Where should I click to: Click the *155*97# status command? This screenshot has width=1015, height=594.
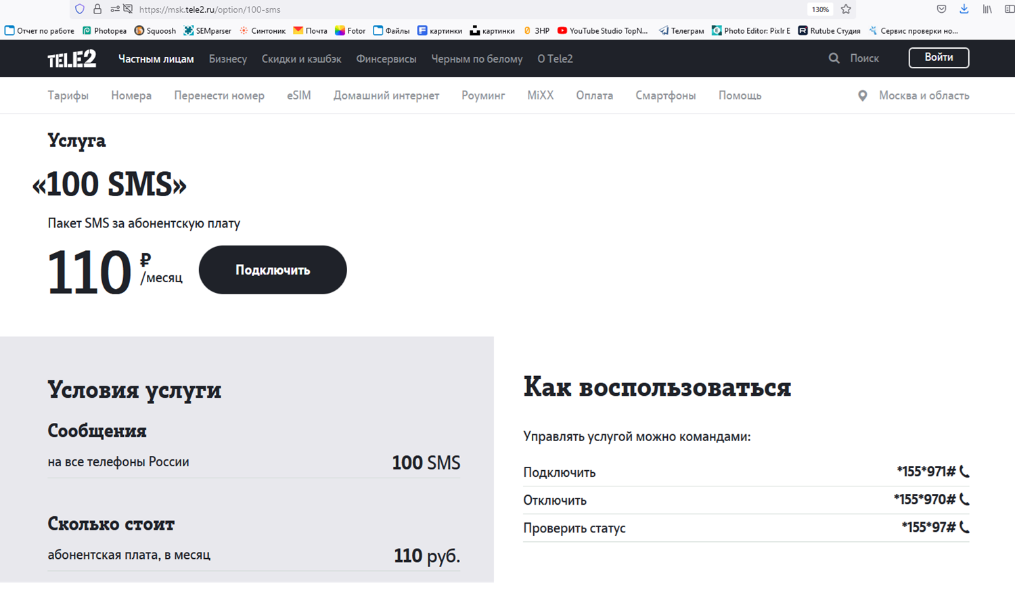point(928,527)
